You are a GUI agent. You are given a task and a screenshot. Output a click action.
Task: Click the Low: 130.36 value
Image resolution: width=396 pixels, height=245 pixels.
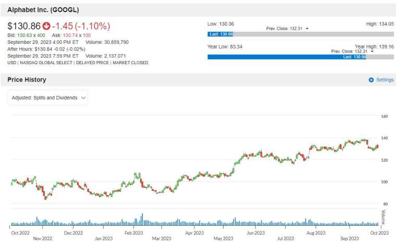point(221,24)
